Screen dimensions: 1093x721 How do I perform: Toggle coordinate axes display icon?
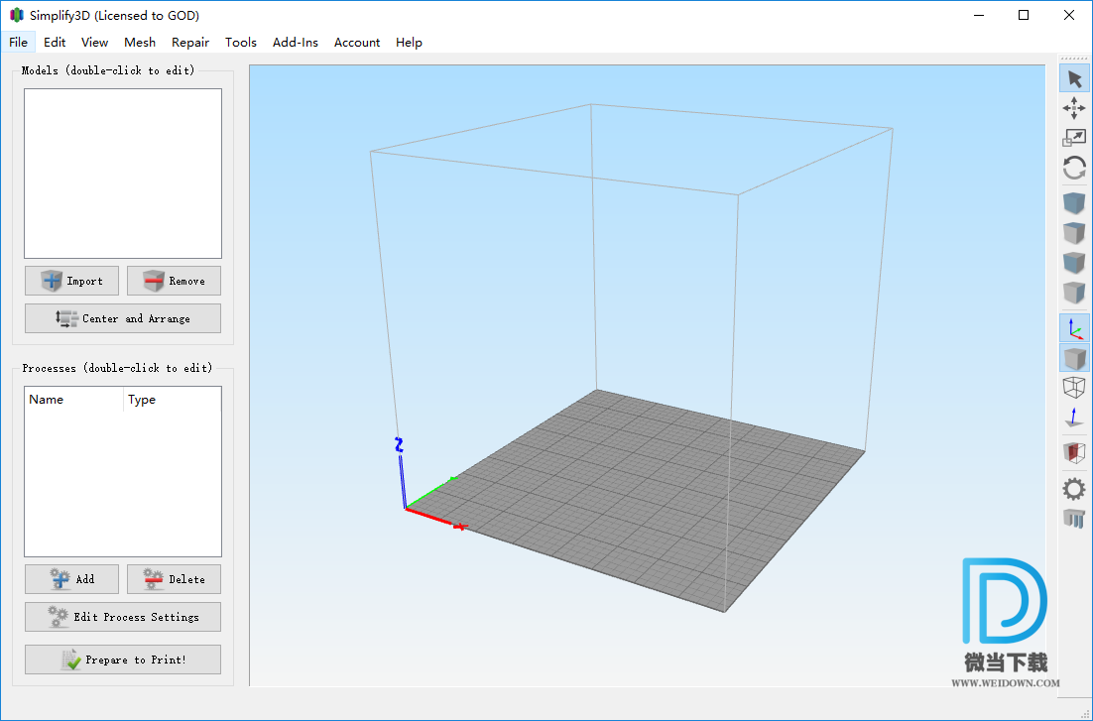[1074, 327]
